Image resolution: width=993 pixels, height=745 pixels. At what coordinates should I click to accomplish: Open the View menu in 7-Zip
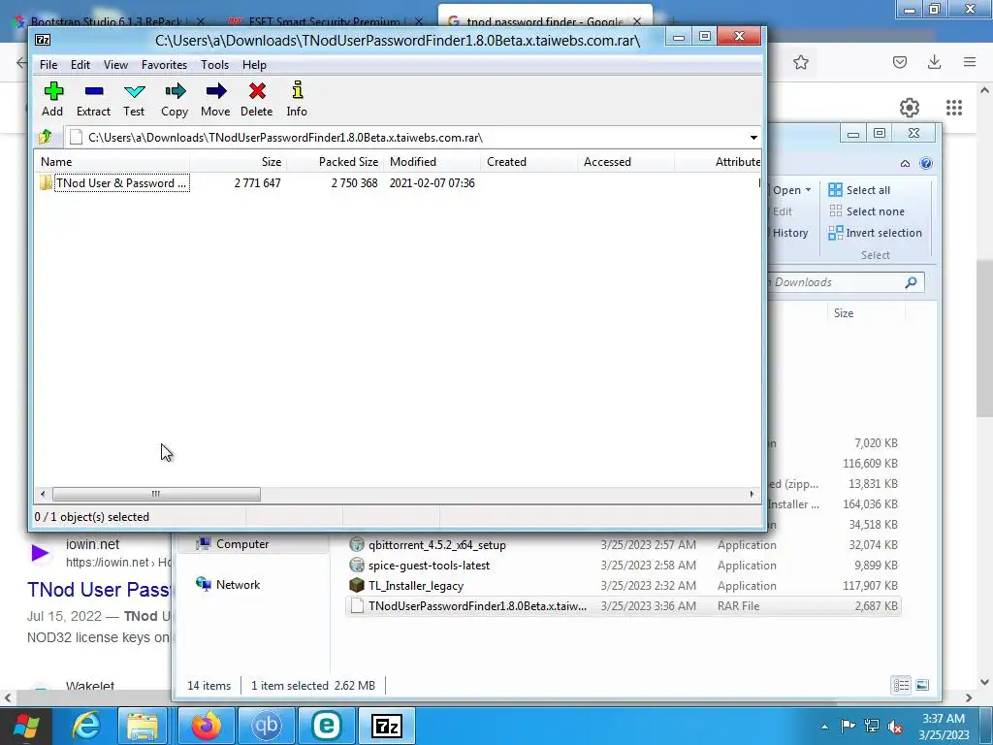(116, 65)
